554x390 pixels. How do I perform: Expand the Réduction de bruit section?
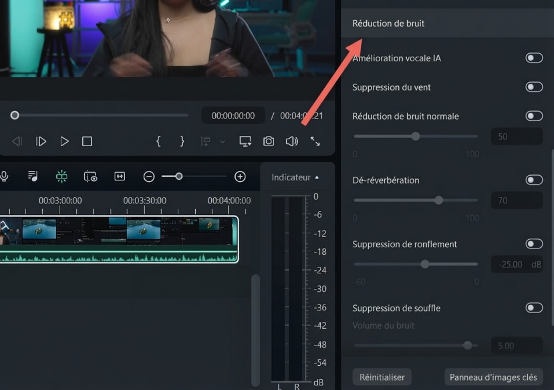click(388, 23)
